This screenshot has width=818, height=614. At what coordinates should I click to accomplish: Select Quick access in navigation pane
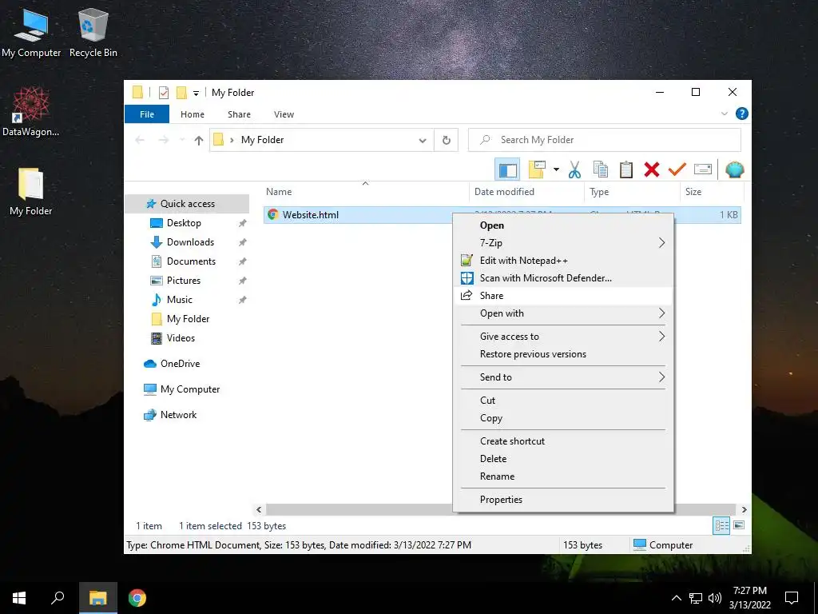click(x=187, y=204)
